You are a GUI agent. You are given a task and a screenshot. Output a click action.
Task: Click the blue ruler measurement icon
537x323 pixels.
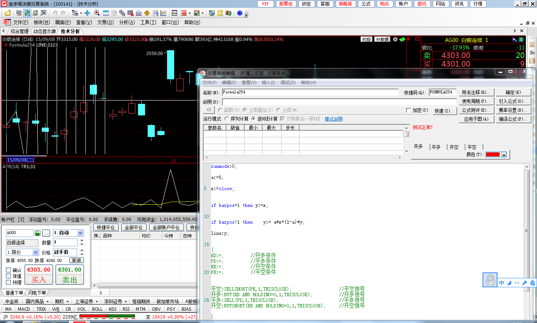click(106, 13)
